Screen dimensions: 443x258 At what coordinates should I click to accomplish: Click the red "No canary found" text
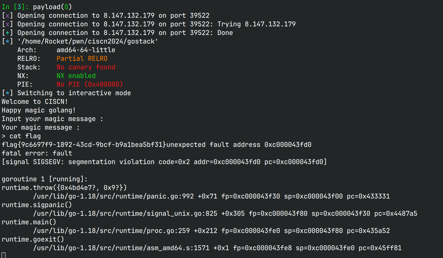86,67
